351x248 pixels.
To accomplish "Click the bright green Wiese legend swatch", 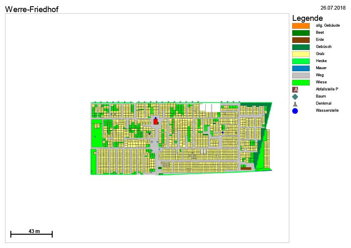I will click(x=301, y=83).
